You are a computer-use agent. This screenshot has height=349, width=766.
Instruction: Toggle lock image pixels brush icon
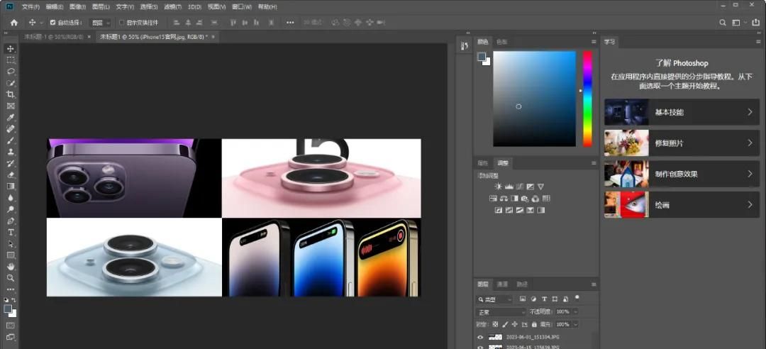coord(505,324)
